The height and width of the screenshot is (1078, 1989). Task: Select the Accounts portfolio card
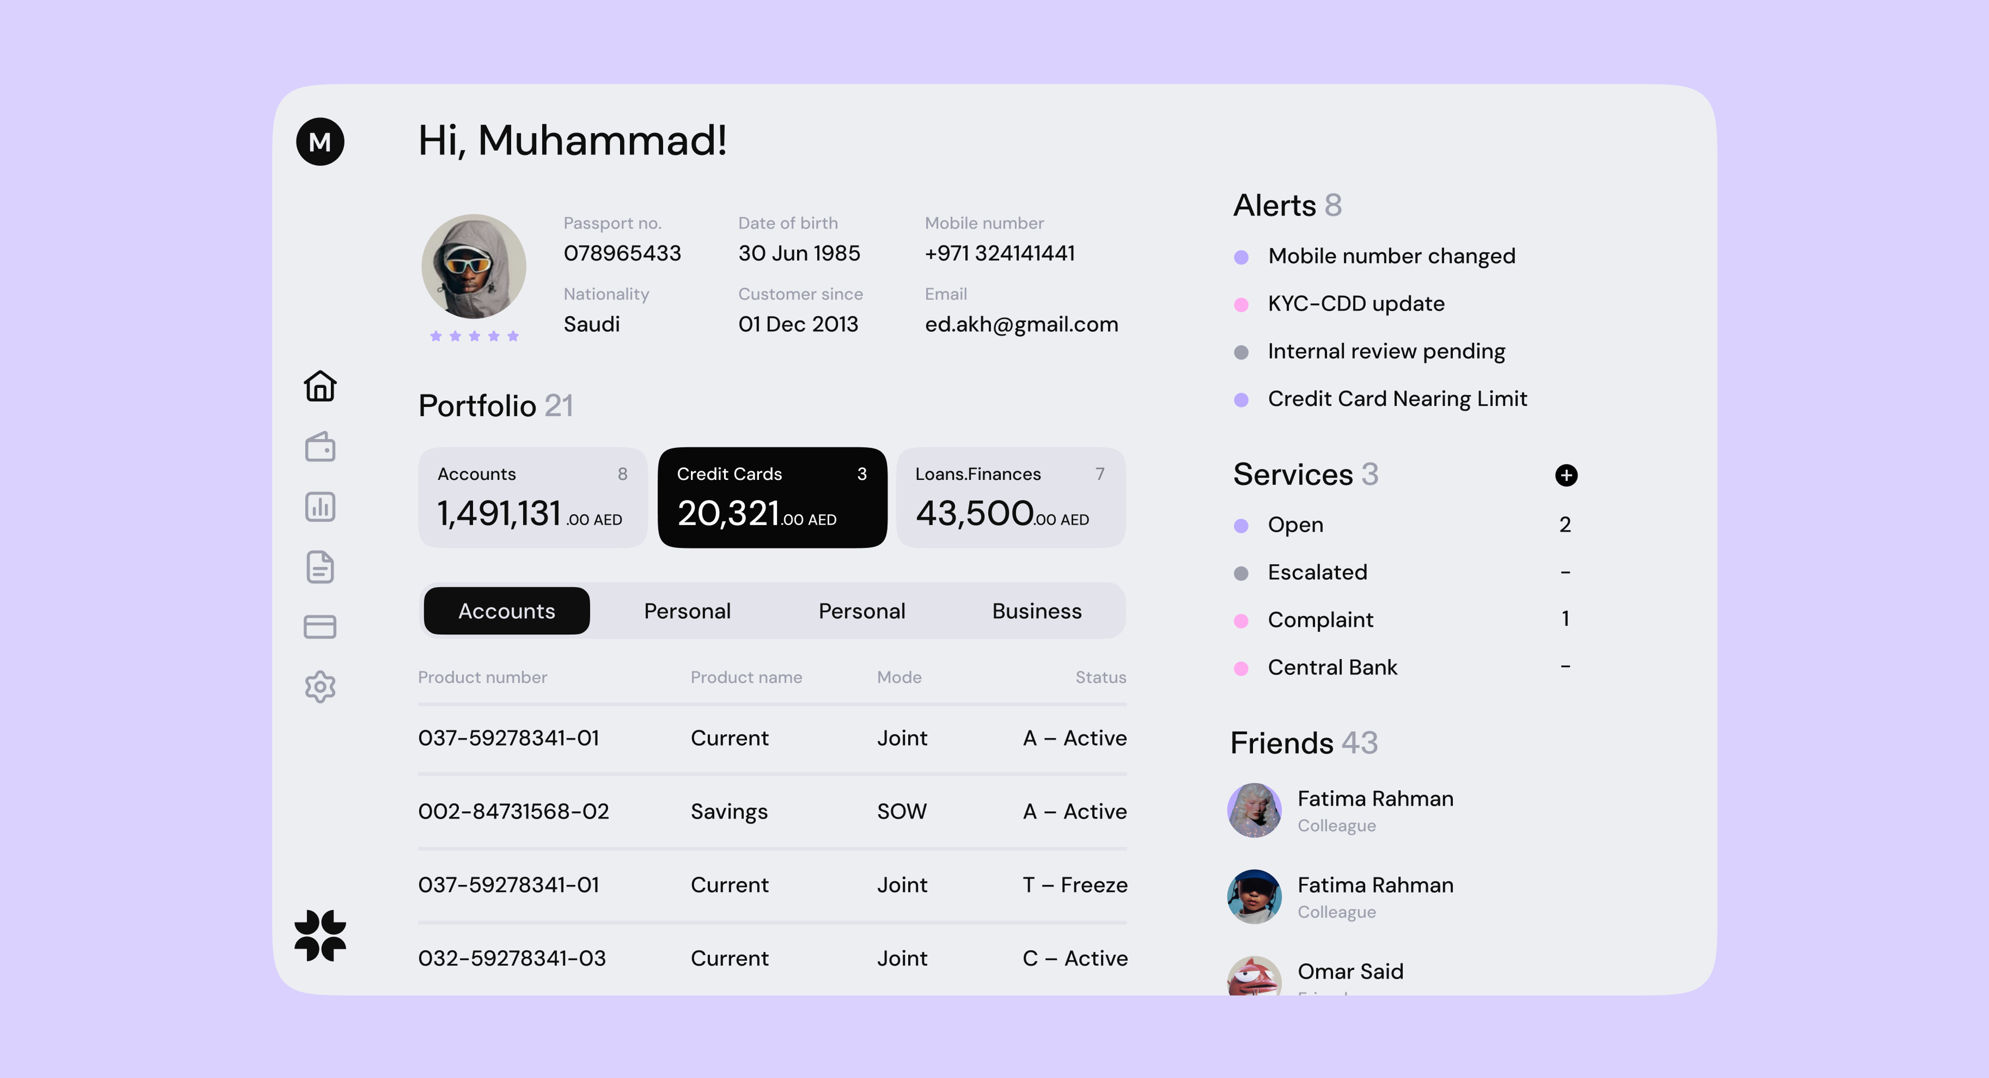click(533, 498)
